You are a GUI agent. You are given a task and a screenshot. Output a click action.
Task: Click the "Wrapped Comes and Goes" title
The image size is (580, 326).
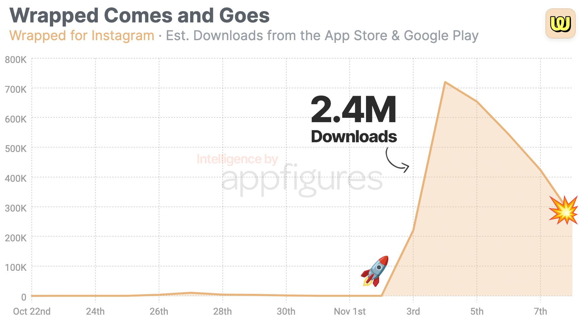(140, 15)
